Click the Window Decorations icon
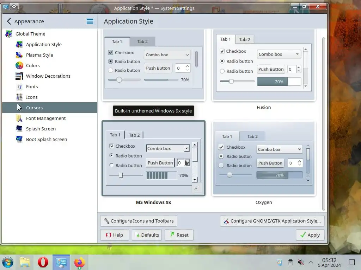Viewport: 361px width, 270px height. [19, 76]
